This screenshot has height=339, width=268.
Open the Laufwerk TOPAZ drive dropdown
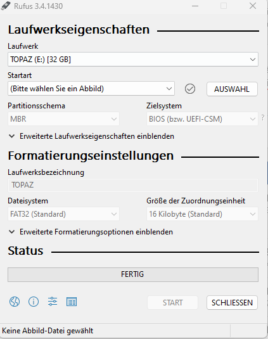click(133, 59)
